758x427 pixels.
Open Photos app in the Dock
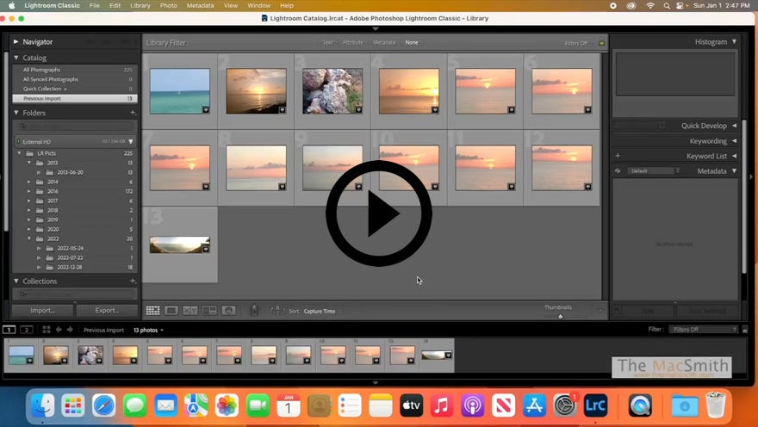227,405
